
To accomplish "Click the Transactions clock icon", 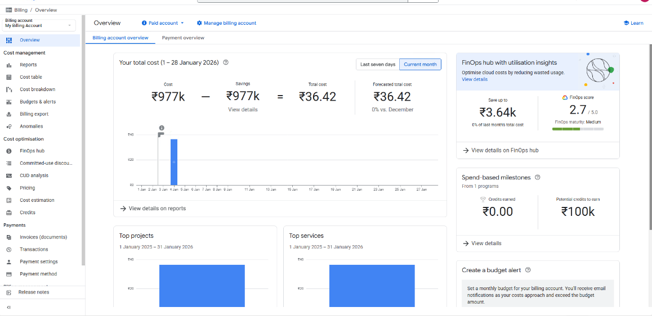I will [9, 250].
